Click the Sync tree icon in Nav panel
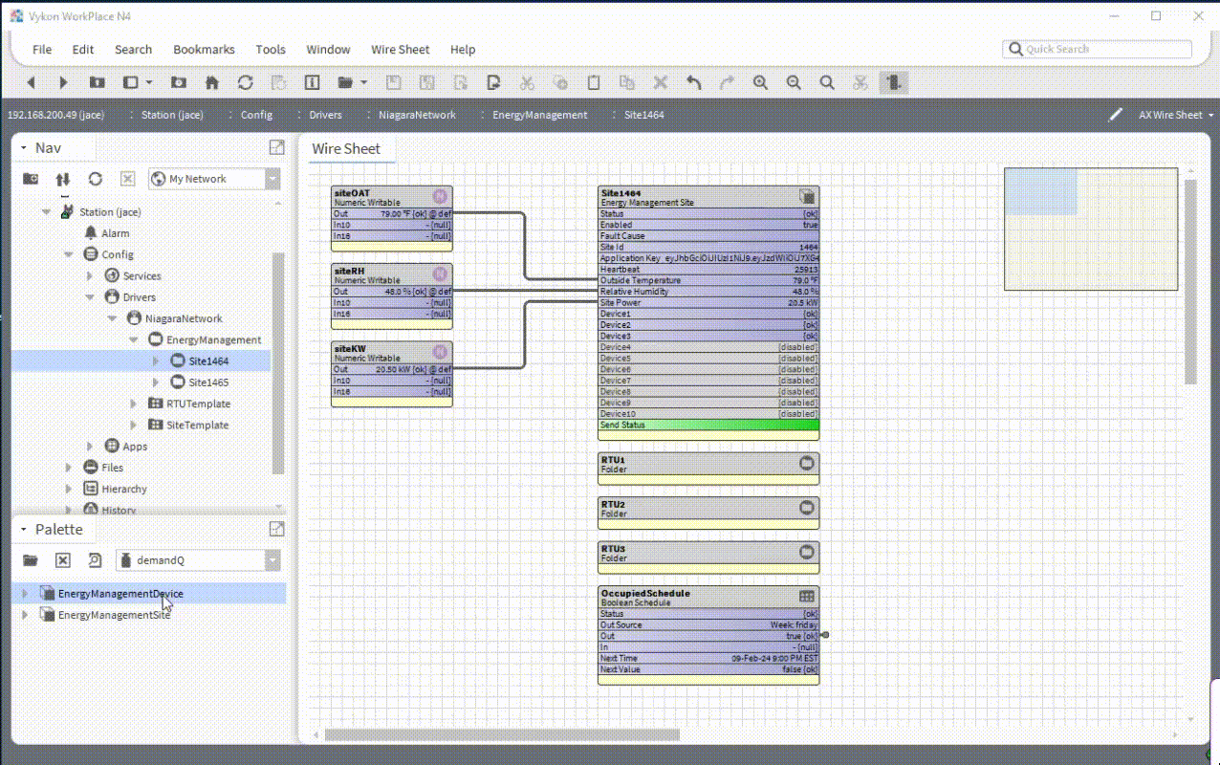1220x765 pixels. coord(63,179)
